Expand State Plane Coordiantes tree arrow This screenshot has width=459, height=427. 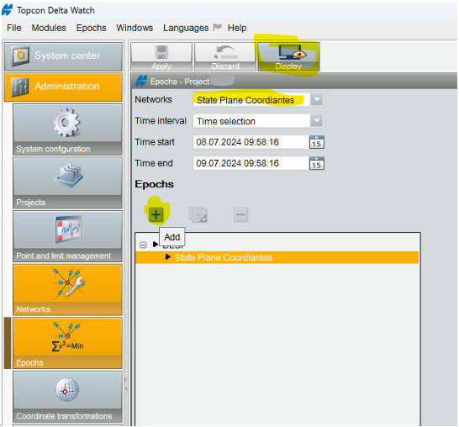coord(168,257)
